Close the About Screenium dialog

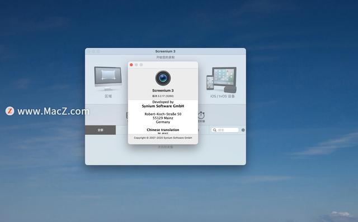[x=131, y=65]
